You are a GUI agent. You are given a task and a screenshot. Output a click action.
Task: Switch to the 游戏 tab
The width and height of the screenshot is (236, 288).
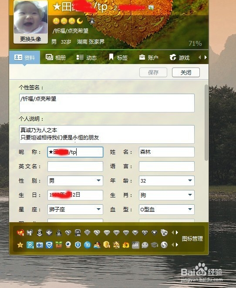click(179, 58)
